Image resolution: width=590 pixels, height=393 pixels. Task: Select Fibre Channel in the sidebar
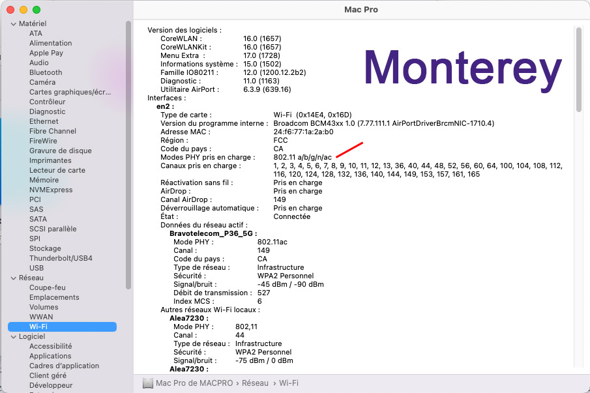pos(53,131)
